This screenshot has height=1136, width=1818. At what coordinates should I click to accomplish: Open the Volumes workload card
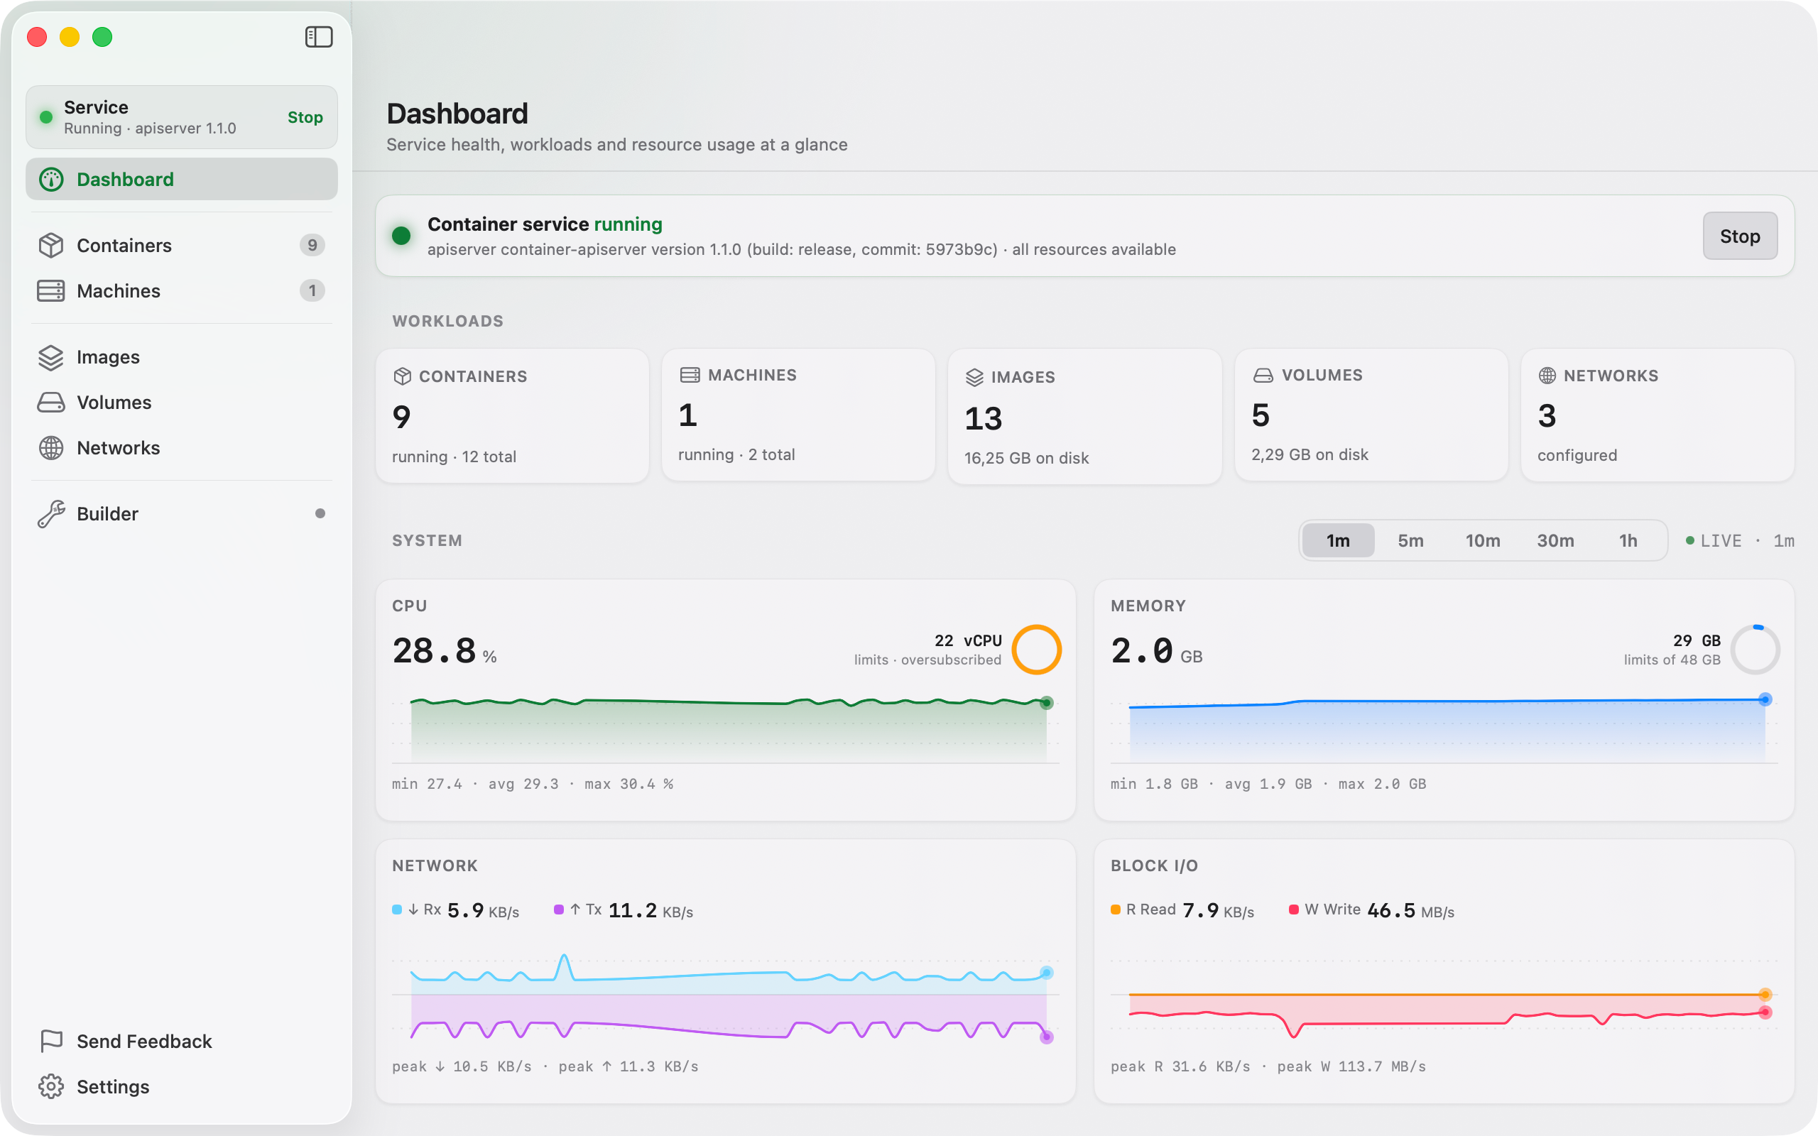(x=1372, y=415)
